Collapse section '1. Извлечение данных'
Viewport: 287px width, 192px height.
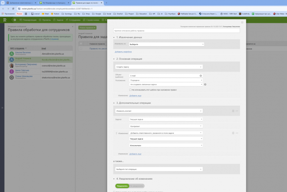(114, 37)
